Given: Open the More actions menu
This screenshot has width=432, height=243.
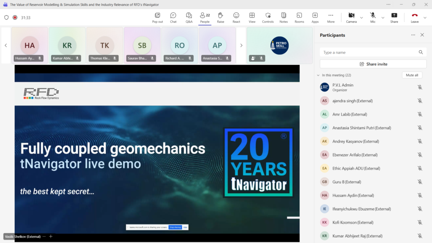Looking at the screenshot, I should point(331,17).
